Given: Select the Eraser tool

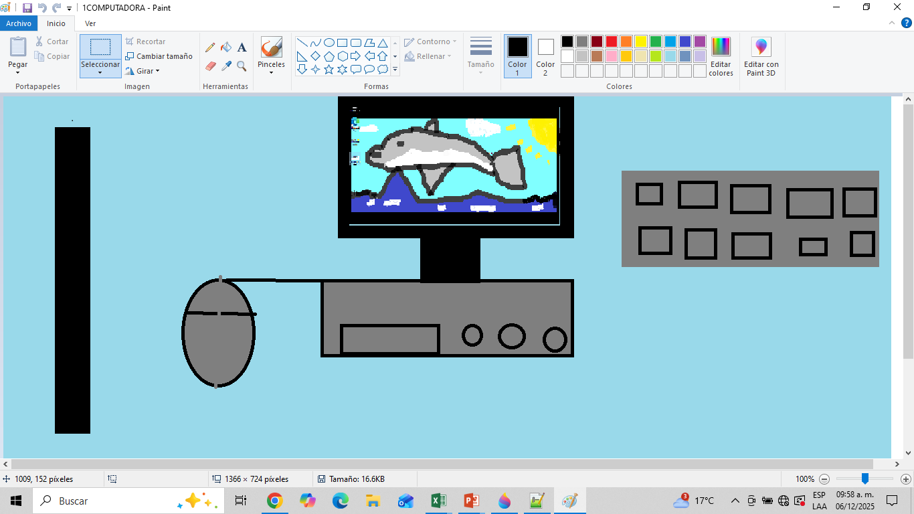Looking at the screenshot, I should pyautogui.click(x=210, y=66).
